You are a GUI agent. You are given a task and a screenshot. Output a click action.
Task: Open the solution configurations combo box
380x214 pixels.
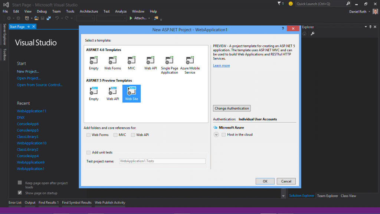click(85, 18)
